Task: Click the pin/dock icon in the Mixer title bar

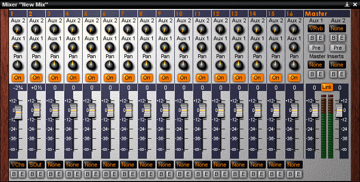Action: click(x=347, y=4)
